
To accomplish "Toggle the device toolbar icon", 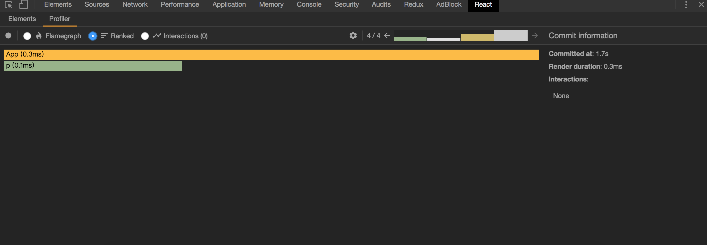I will [x=24, y=5].
